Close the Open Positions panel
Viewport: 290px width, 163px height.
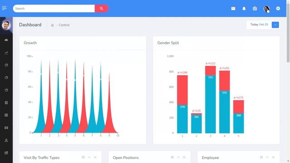click(x=184, y=157)
